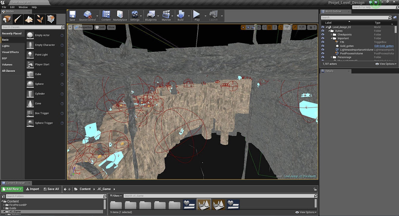Click the Add New button
Screen dimensions: 399x216
coord(12,189)
